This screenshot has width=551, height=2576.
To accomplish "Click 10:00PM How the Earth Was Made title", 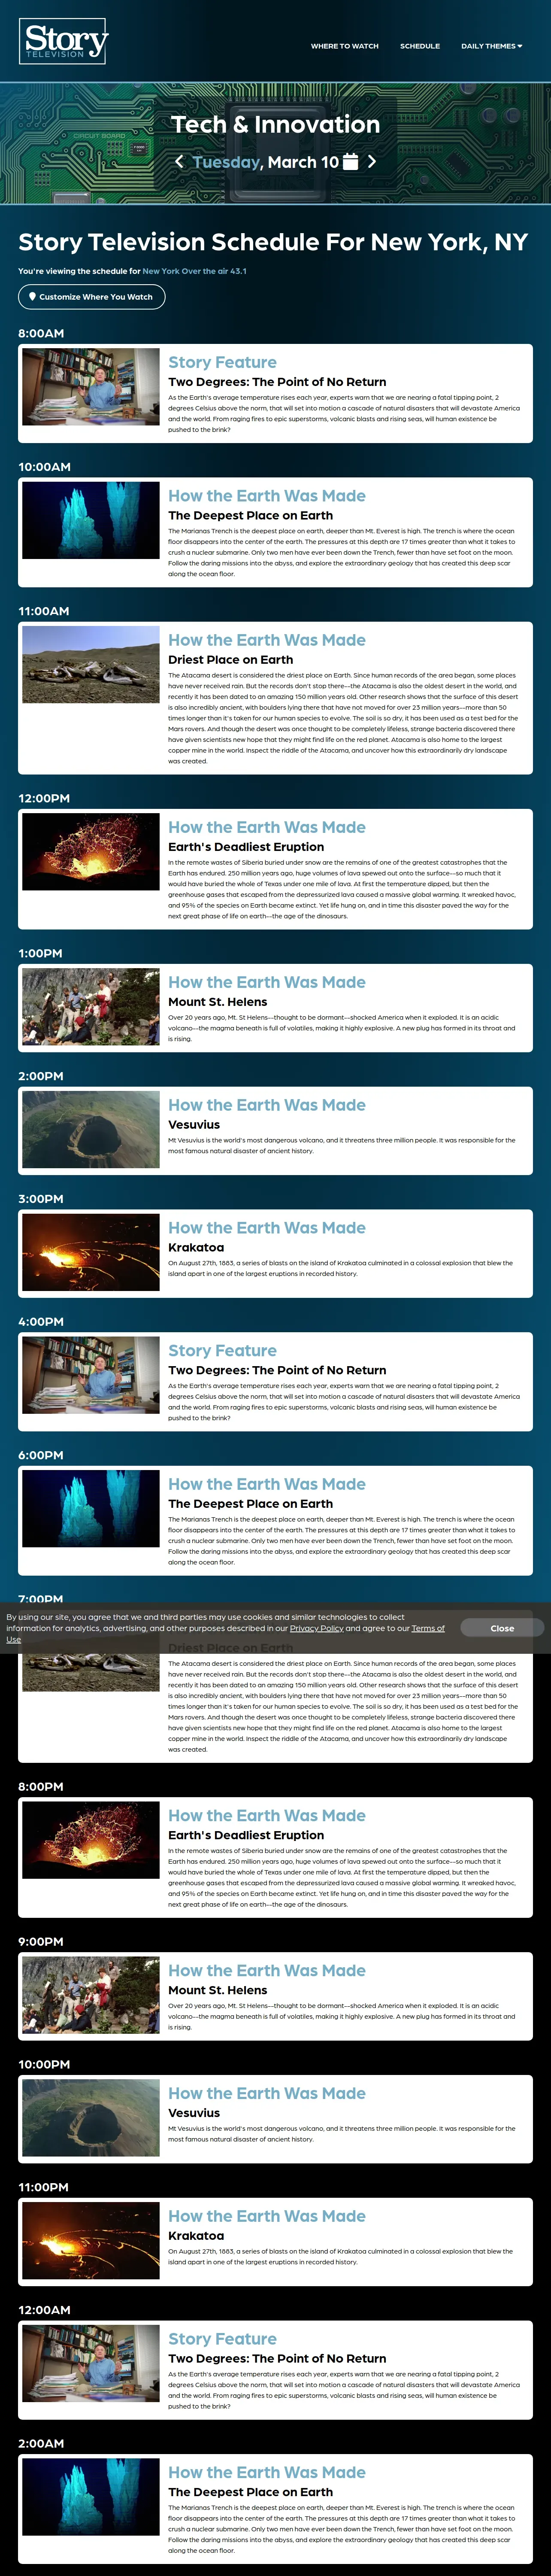I will pyautogui.click(x=267, y=2093).
